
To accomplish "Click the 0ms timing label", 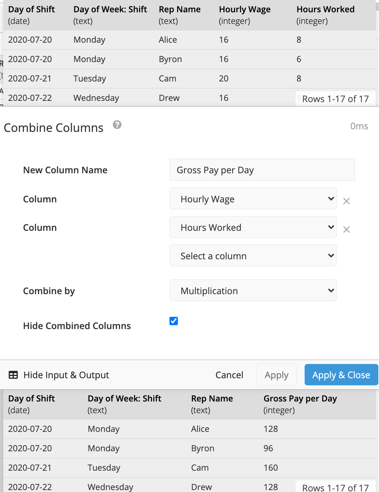I will (x=359, y=126).
